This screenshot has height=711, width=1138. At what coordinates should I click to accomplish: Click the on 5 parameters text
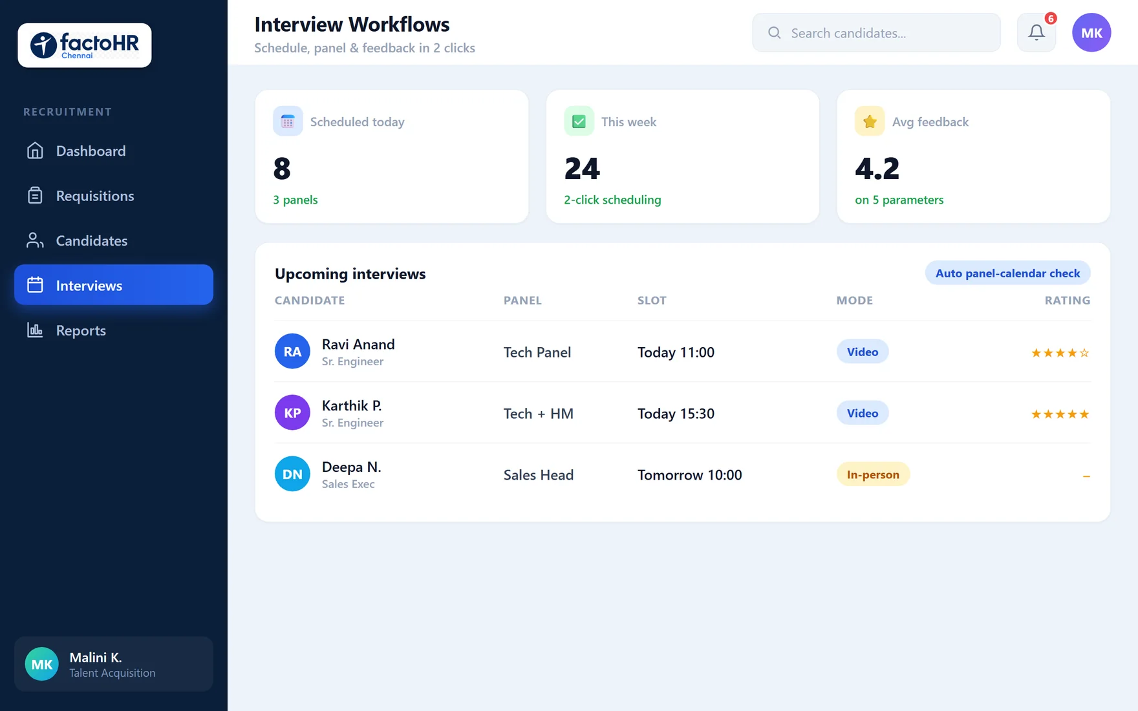click(899, 200)
